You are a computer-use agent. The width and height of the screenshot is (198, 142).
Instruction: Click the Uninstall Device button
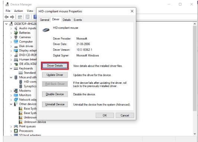[x=55, y=105]
